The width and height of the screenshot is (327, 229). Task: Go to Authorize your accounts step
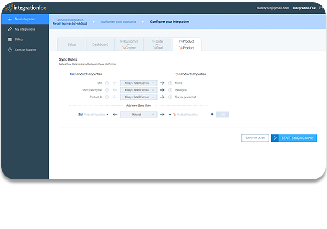tap(118, 22)
